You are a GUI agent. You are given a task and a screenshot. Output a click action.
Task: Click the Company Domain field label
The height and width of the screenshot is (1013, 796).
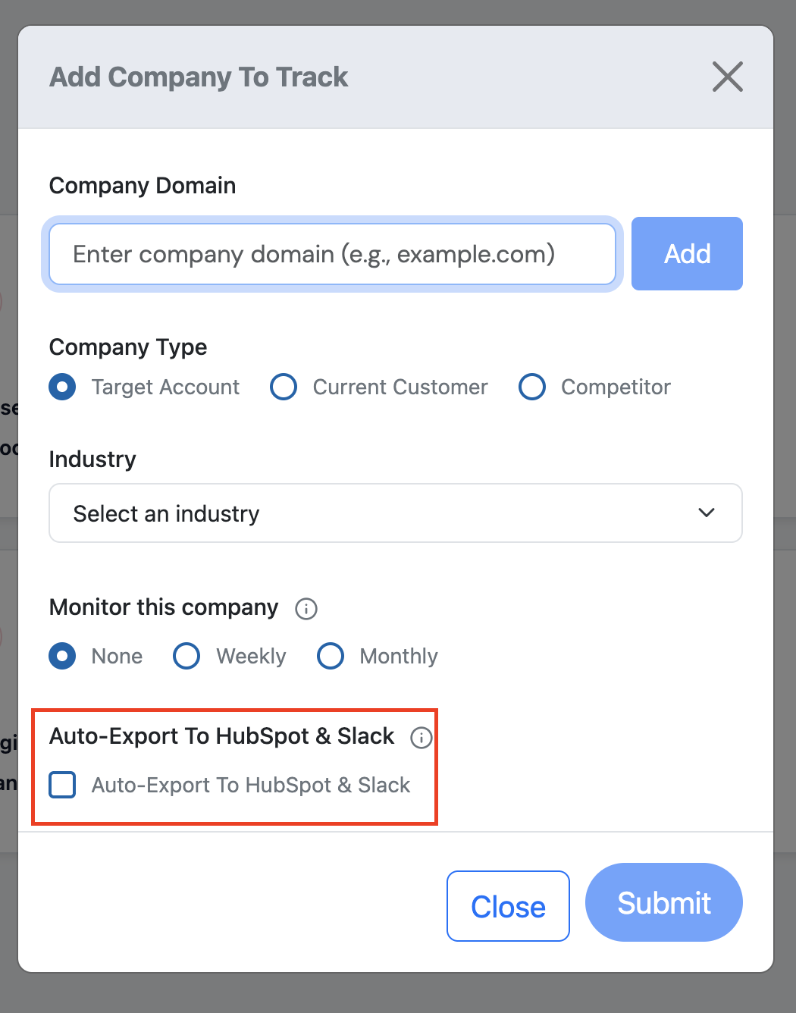tap(143, 186)
